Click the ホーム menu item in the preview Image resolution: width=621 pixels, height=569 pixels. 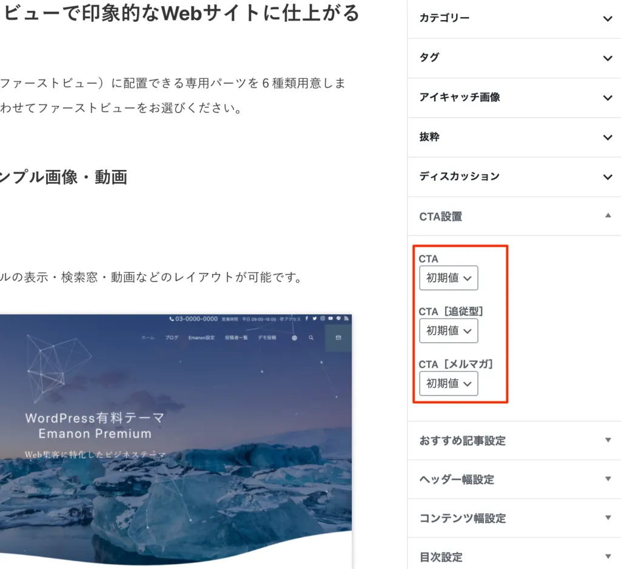(148, 338)
